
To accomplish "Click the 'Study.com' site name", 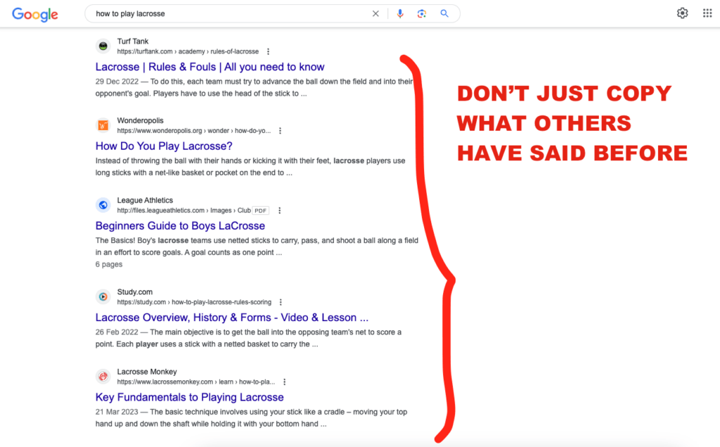I will pyautogui.click(x=134, y=292).
